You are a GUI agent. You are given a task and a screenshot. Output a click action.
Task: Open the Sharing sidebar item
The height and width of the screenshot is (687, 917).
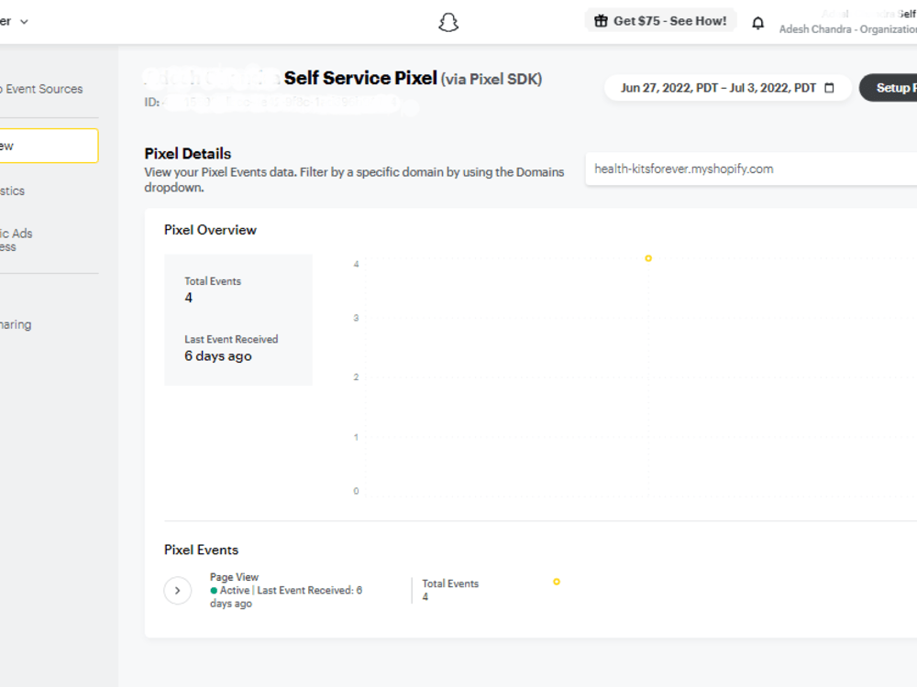16,324
